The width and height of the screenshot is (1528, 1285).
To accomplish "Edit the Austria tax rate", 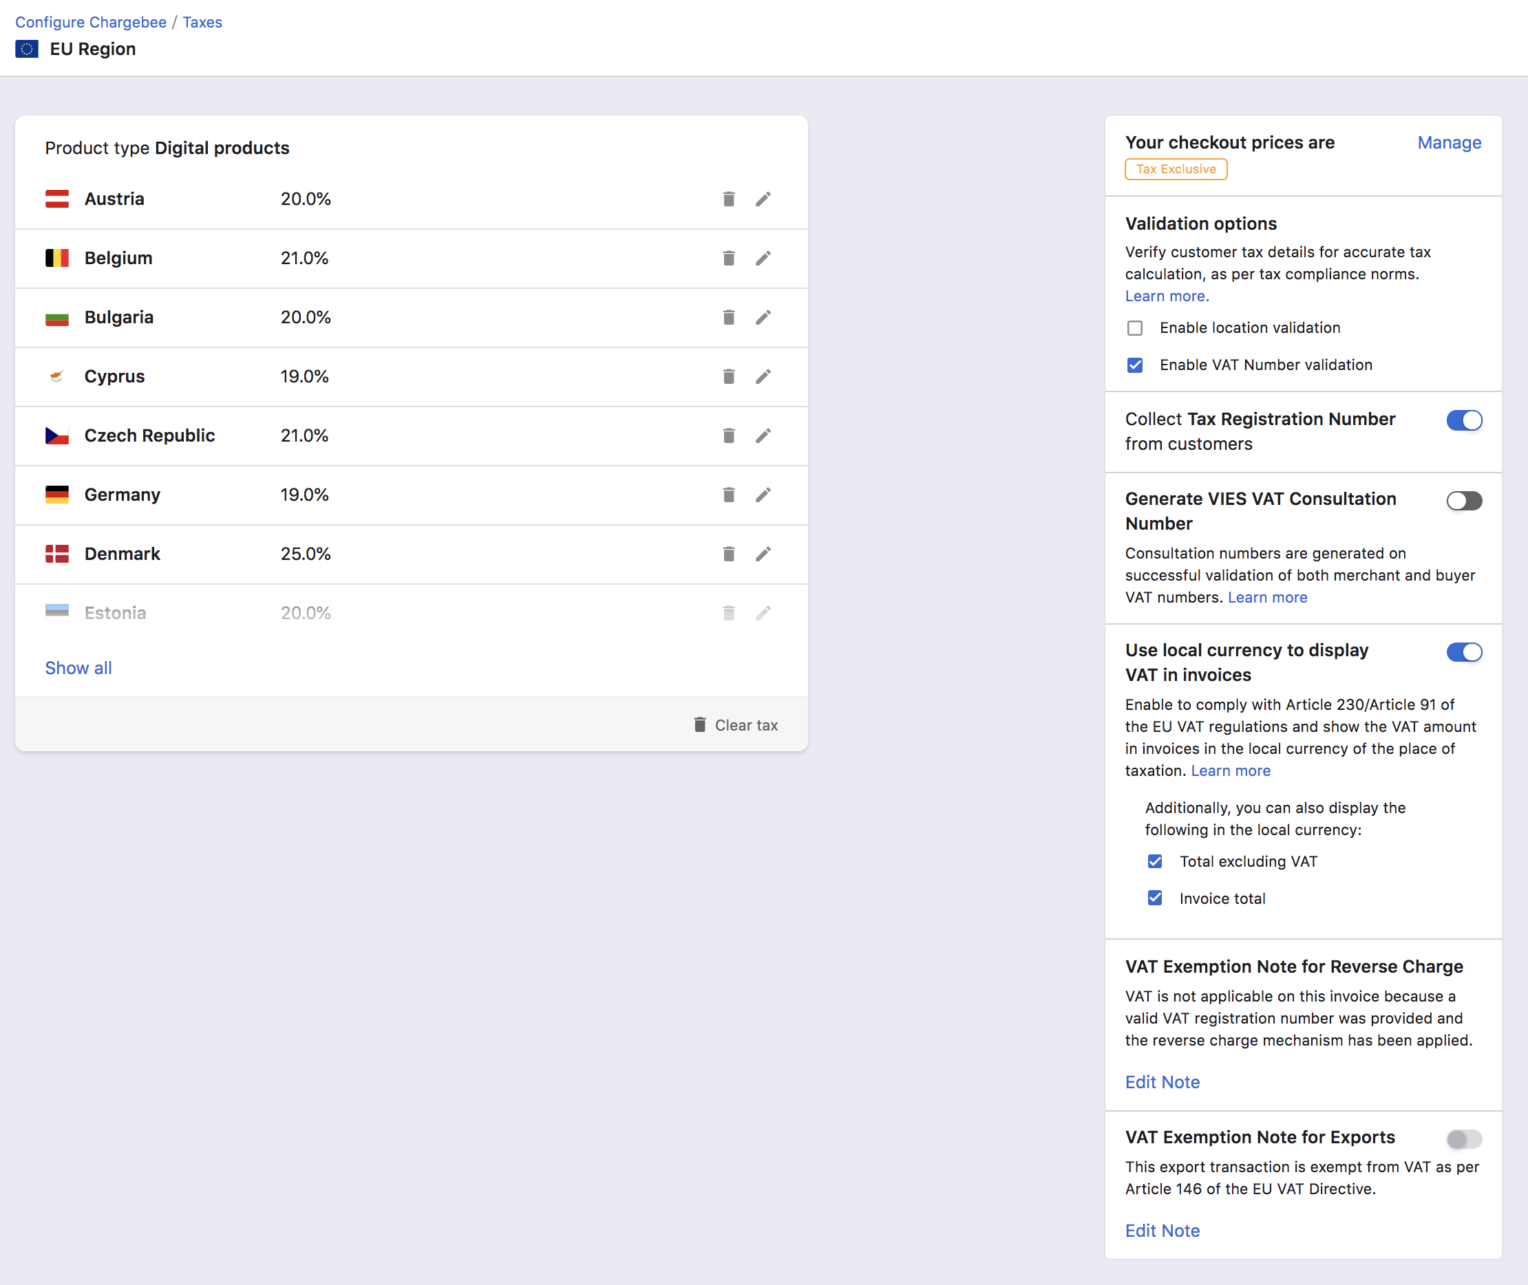I will pos(763,199).
